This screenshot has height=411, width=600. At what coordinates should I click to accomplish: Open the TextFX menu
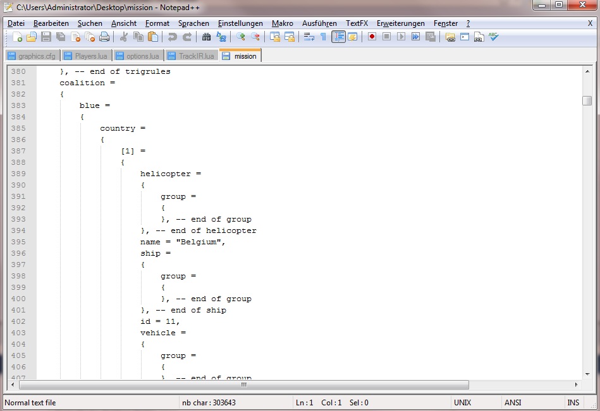click(x=357, y=23)
